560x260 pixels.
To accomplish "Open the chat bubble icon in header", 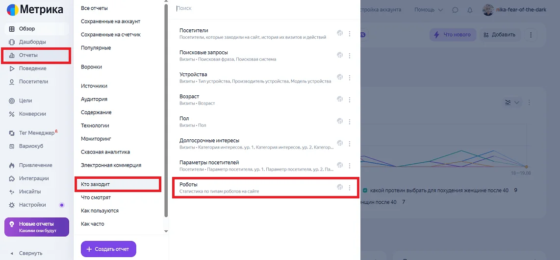I will tap(455, 10).
